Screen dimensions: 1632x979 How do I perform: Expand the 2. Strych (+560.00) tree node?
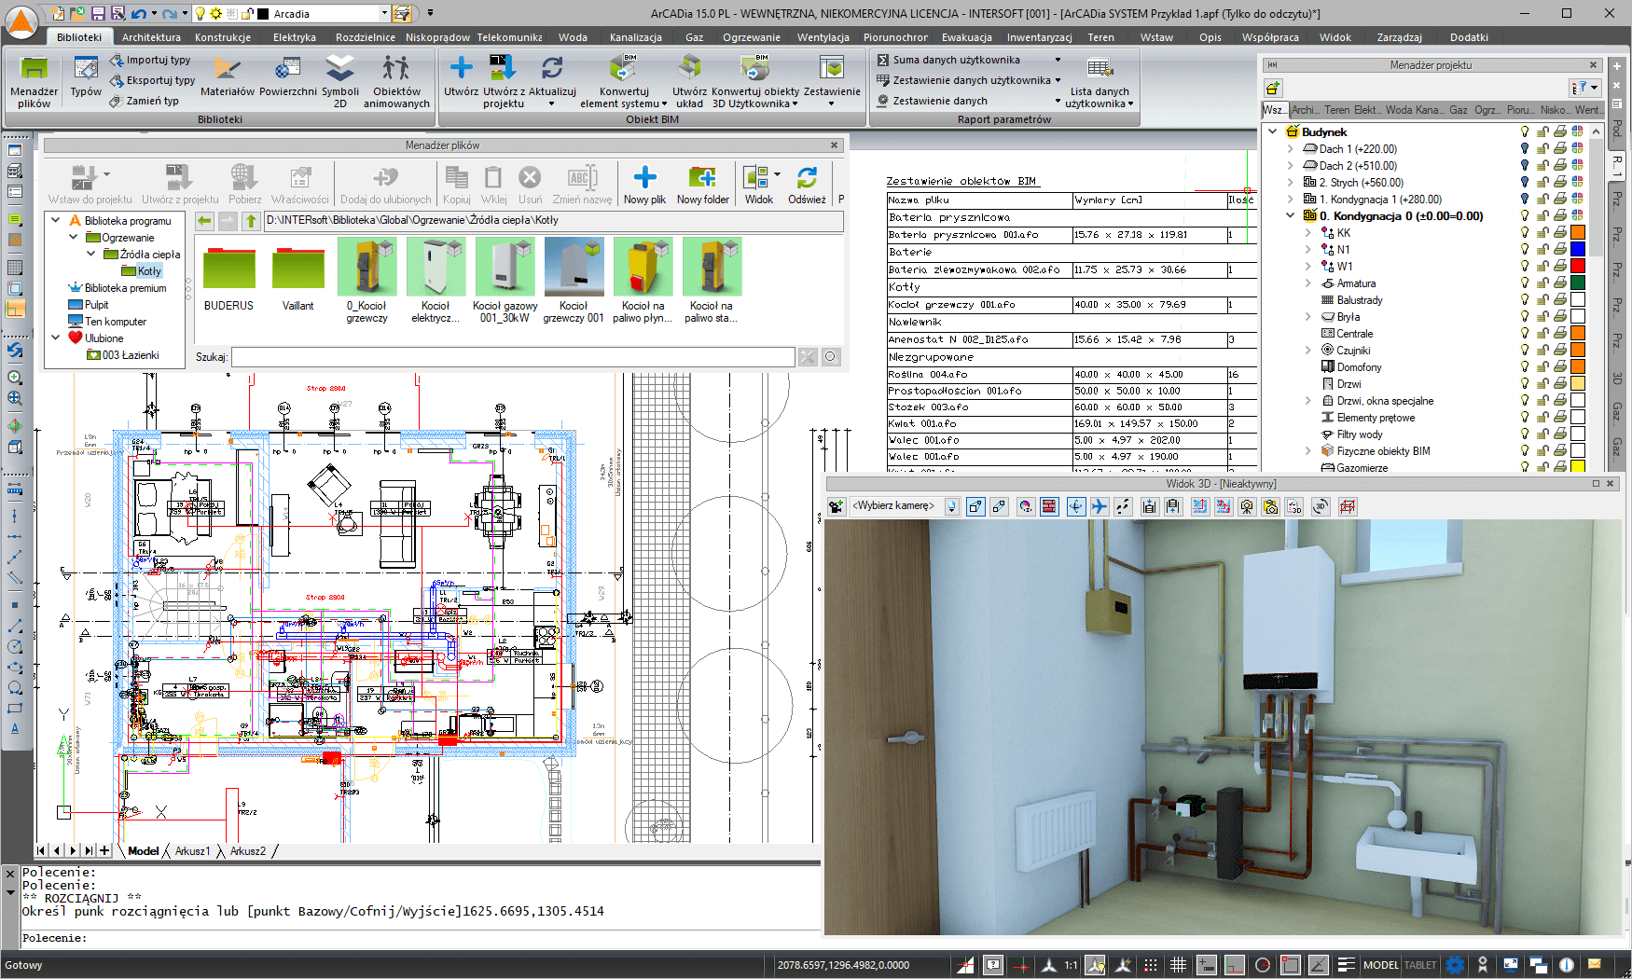click(x=1291, y=183)
